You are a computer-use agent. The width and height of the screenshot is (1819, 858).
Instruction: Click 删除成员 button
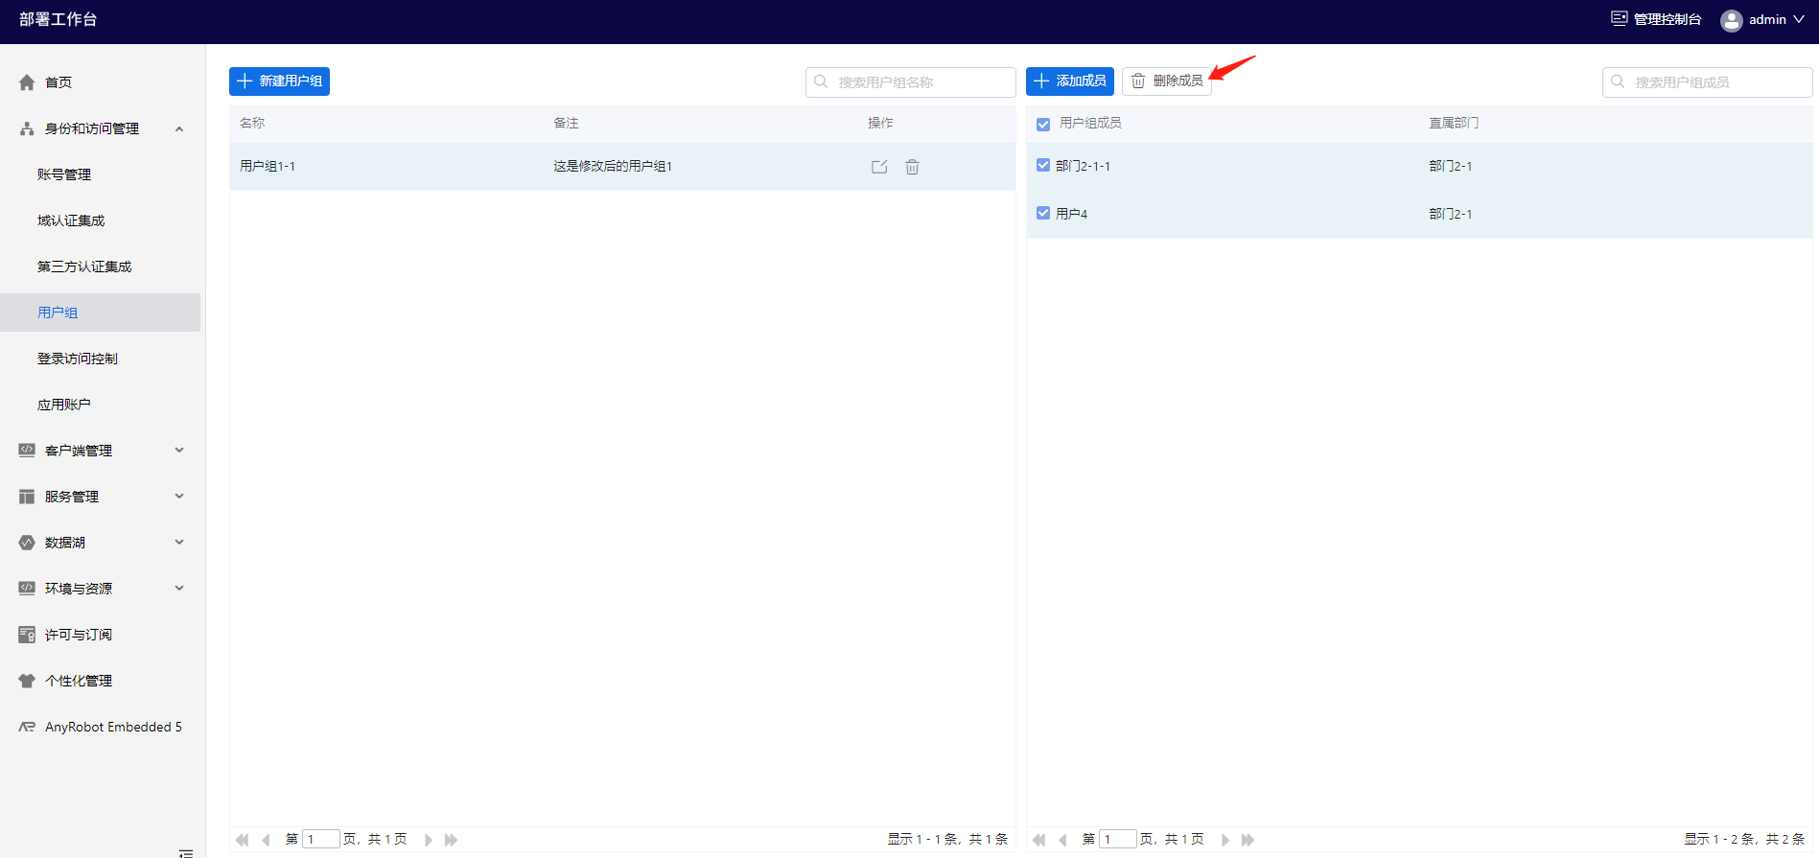tap(1167, 81)
